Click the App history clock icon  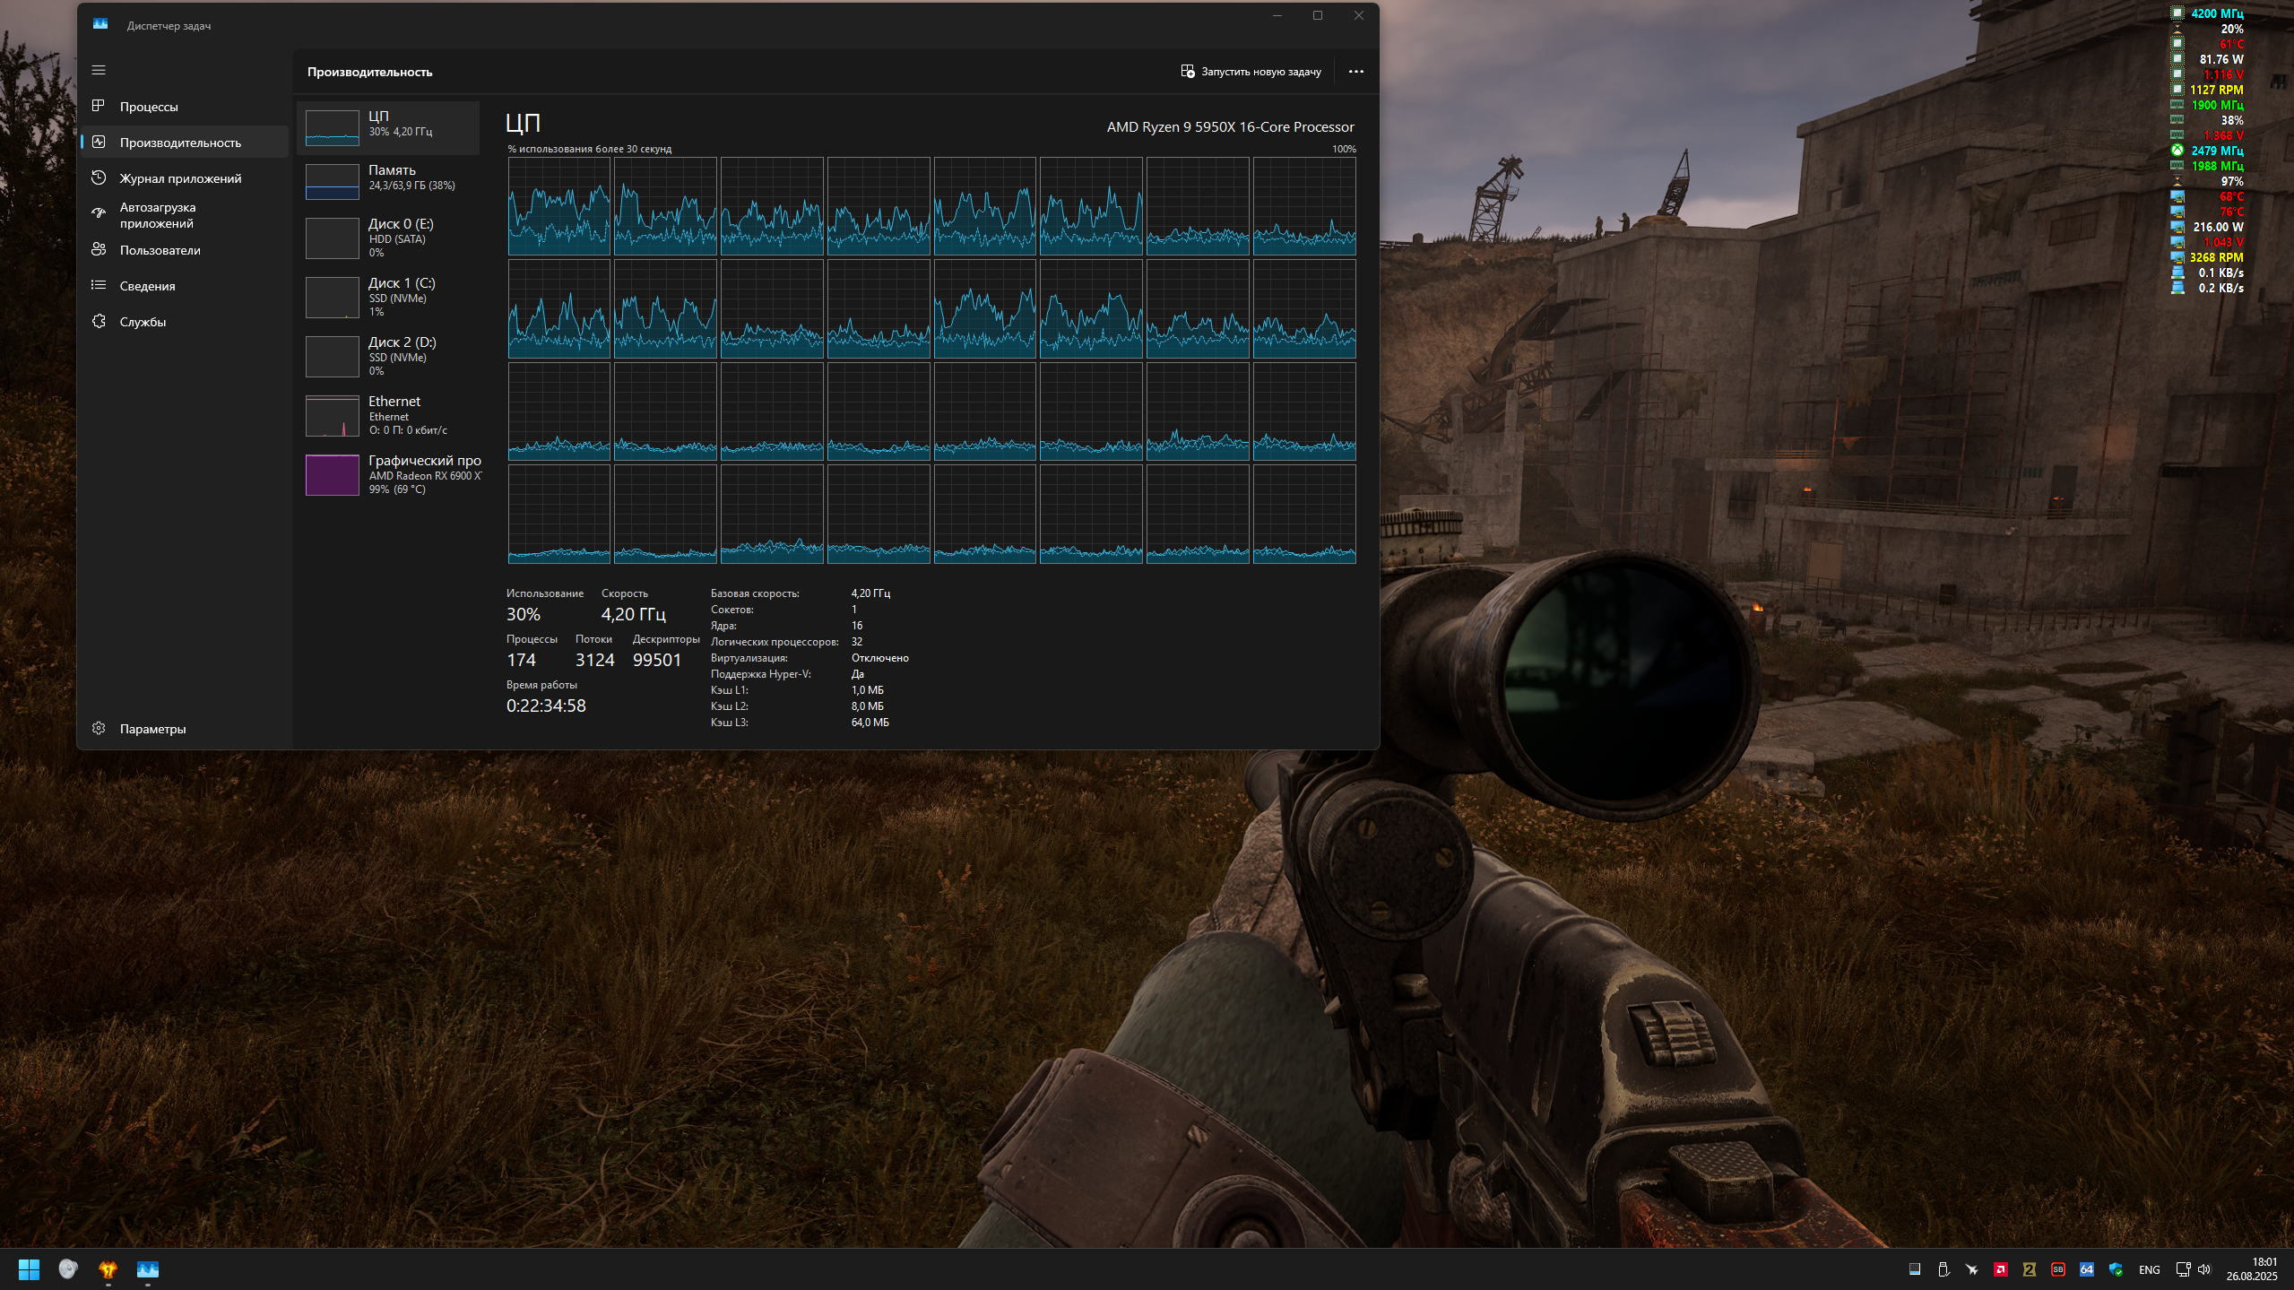(99, 178)
